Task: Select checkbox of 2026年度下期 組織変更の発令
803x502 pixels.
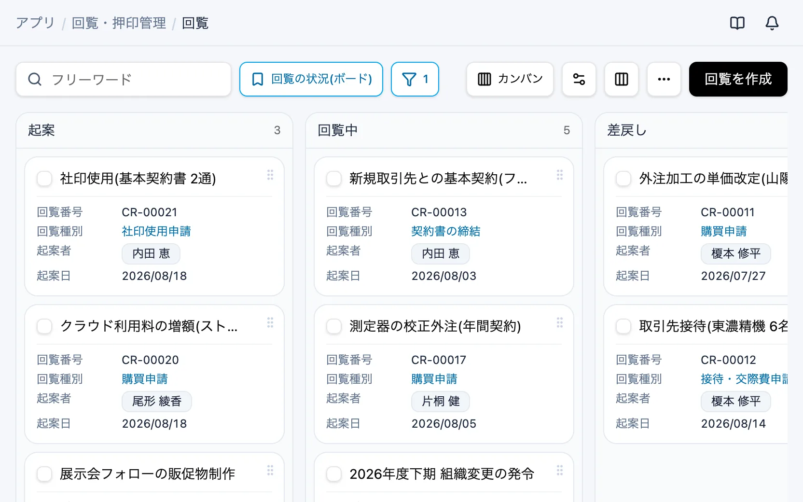Action: [334, 474]
